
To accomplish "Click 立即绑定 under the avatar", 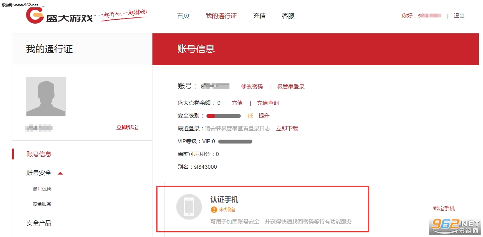I will point(127,127).
